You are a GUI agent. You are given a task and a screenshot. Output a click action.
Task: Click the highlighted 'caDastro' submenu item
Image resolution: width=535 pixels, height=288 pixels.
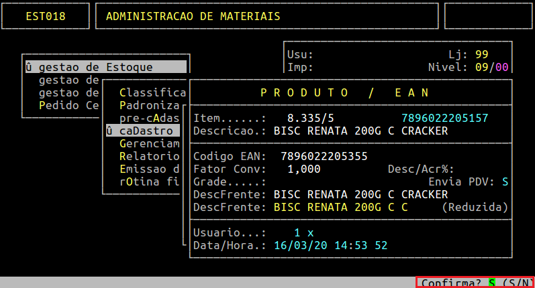(x=142, y=131)
